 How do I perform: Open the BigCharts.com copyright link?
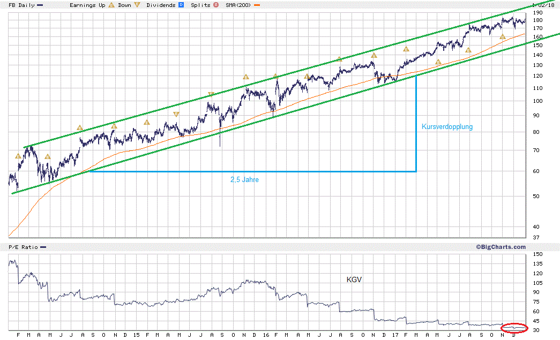pos(501,247)
